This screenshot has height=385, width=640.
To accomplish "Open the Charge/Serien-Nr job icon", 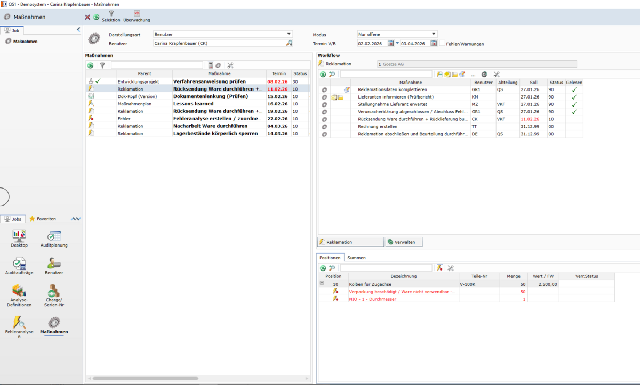I will [x=54, y=296].
